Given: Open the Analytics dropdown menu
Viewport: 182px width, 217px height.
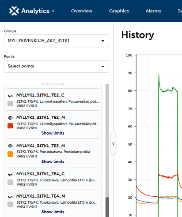Looking at the screenshot, I should click(38, 11).
